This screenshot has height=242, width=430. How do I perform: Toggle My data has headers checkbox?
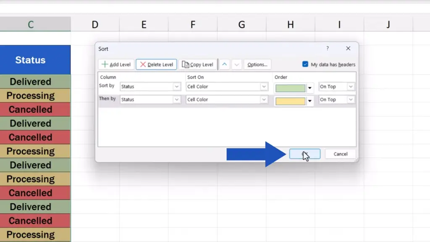305,65
